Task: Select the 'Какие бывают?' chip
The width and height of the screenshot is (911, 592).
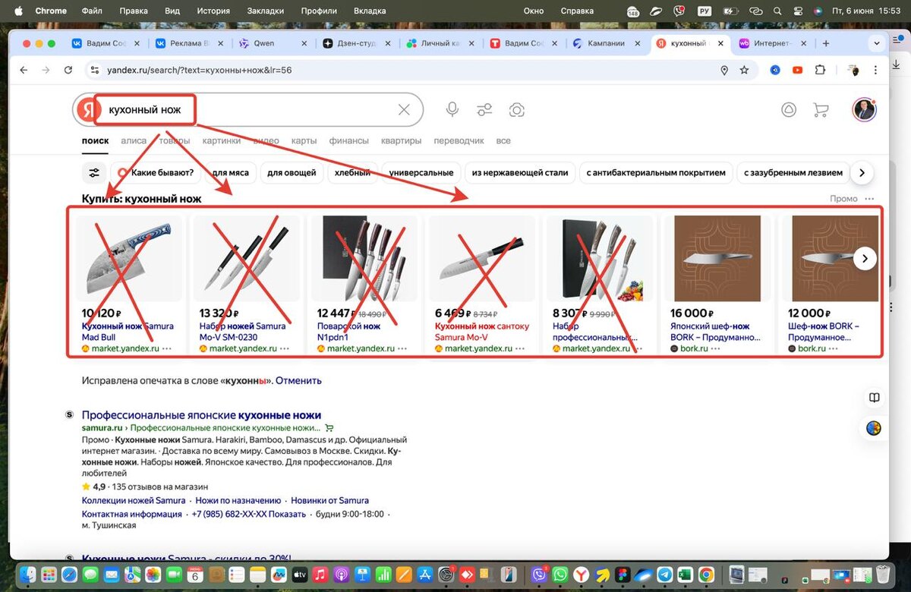Action: (156, 173)
